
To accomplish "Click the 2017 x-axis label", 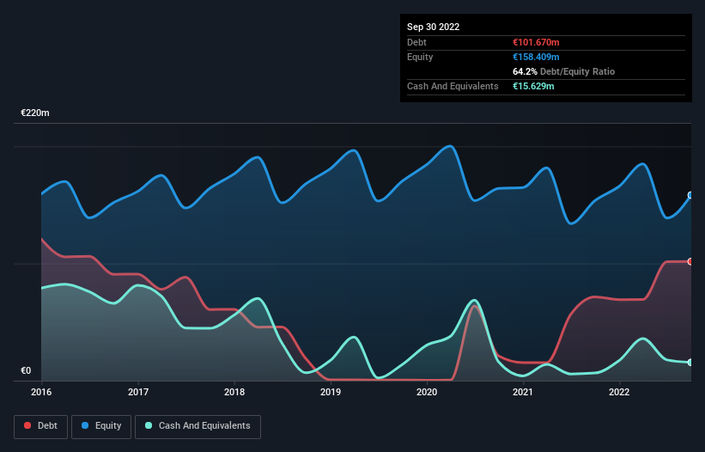I will (138, 392).
